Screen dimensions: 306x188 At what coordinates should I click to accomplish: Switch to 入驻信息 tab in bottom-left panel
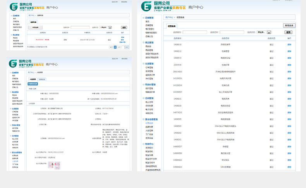33,79
